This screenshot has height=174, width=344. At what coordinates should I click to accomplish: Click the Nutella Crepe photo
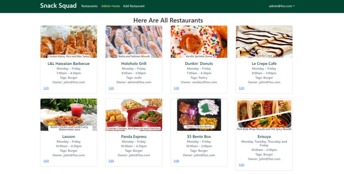point(264,42)
